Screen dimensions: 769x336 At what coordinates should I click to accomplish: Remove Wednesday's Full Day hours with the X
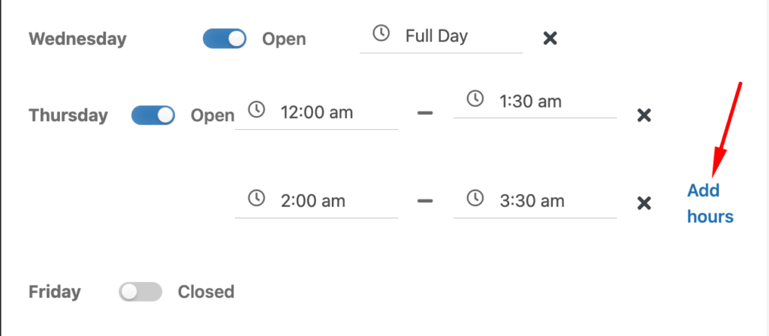click(550, 38)
